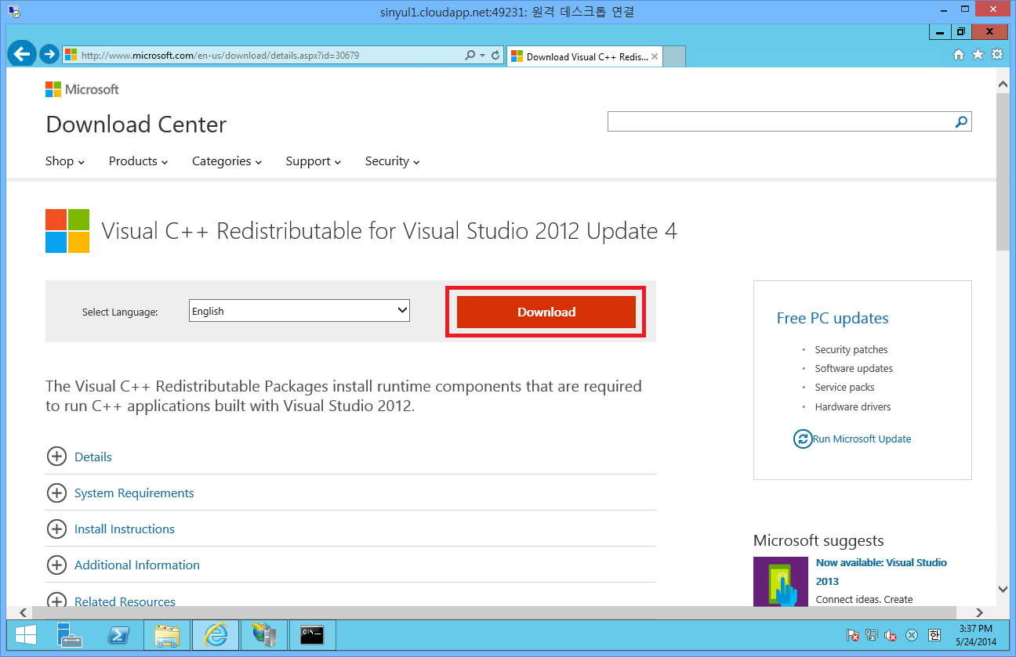Open File Explorer from the taskbar
This screenshot has height=657, width=1016.
tap(167, 634)
